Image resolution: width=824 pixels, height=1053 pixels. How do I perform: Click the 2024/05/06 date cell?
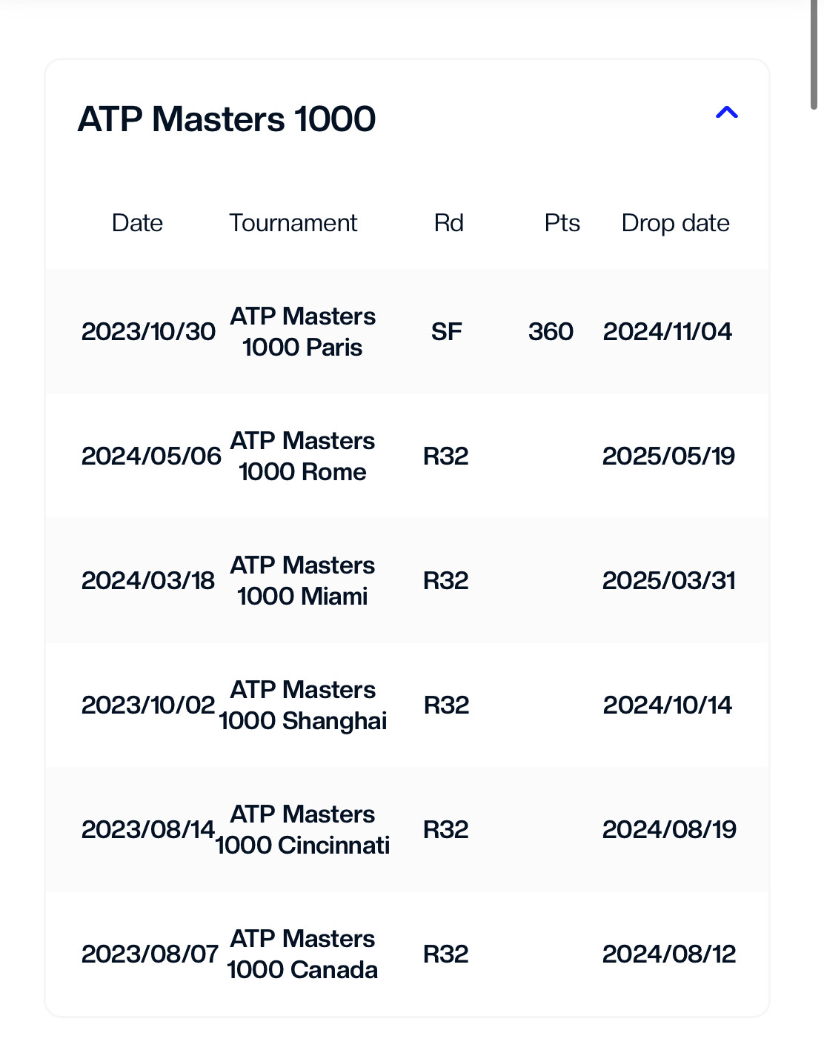[151, 456]
